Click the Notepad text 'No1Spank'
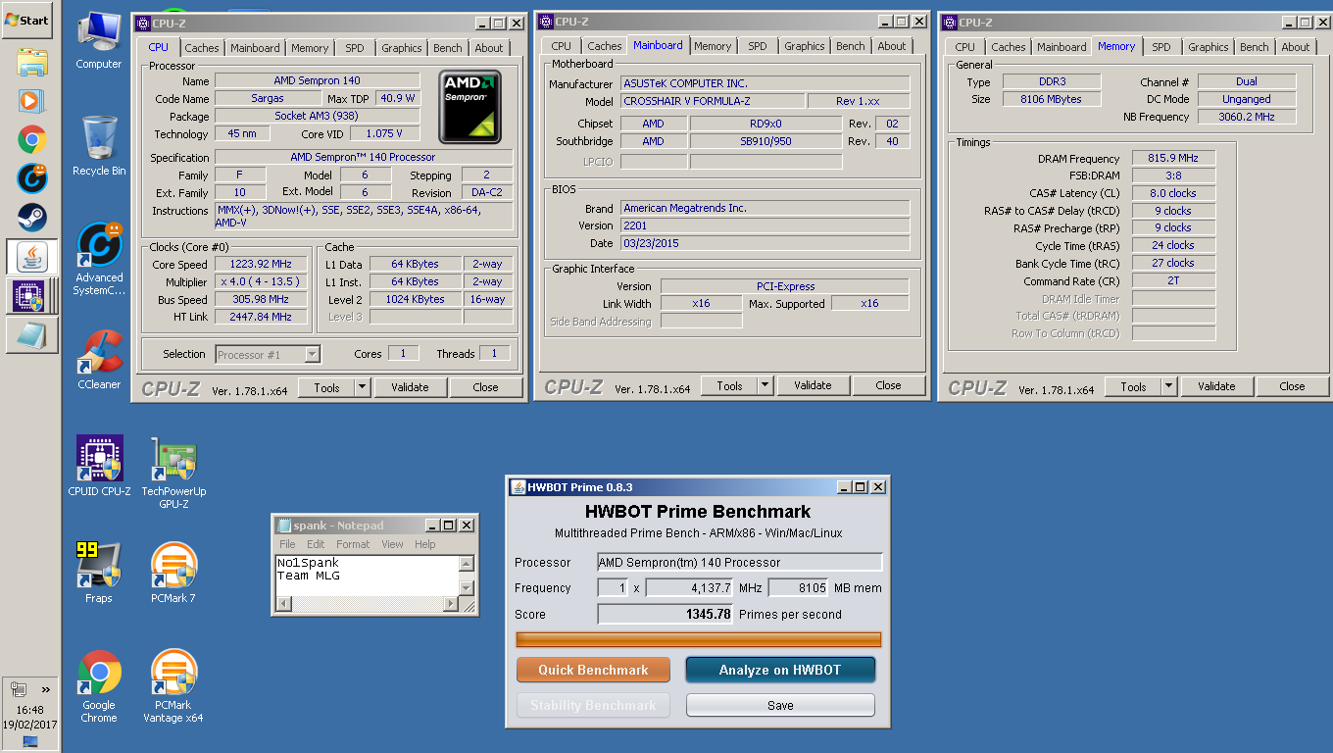The image size is (1333, 753). pos(308,563)
